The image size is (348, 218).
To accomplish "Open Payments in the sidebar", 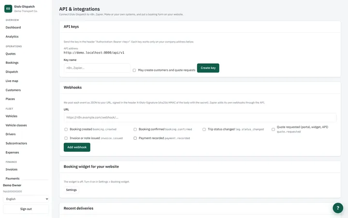I will 13,178.
